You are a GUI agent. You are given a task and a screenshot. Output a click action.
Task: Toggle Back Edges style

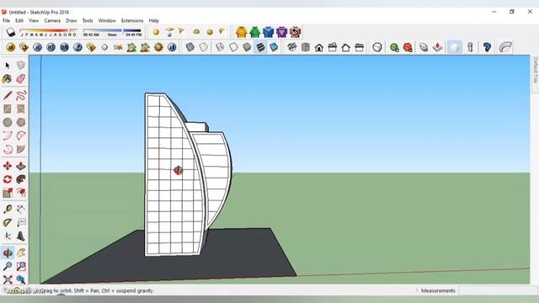(204, 47)
